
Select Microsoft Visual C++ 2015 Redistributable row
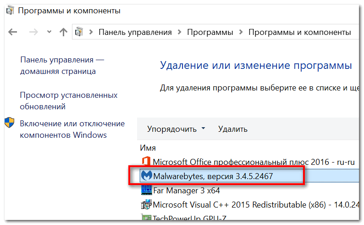[250, 204]
